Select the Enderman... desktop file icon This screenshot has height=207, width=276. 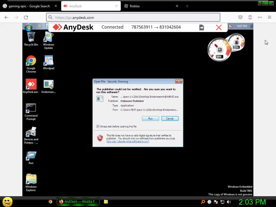pos(49,86)
